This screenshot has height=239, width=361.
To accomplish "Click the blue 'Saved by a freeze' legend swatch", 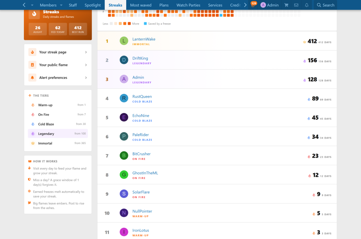I will click(145, 24).
